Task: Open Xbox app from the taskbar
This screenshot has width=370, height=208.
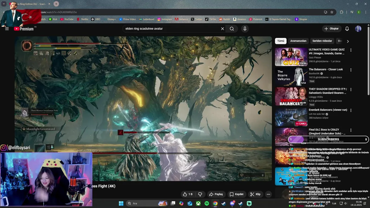Action: (x=198, y=203)
